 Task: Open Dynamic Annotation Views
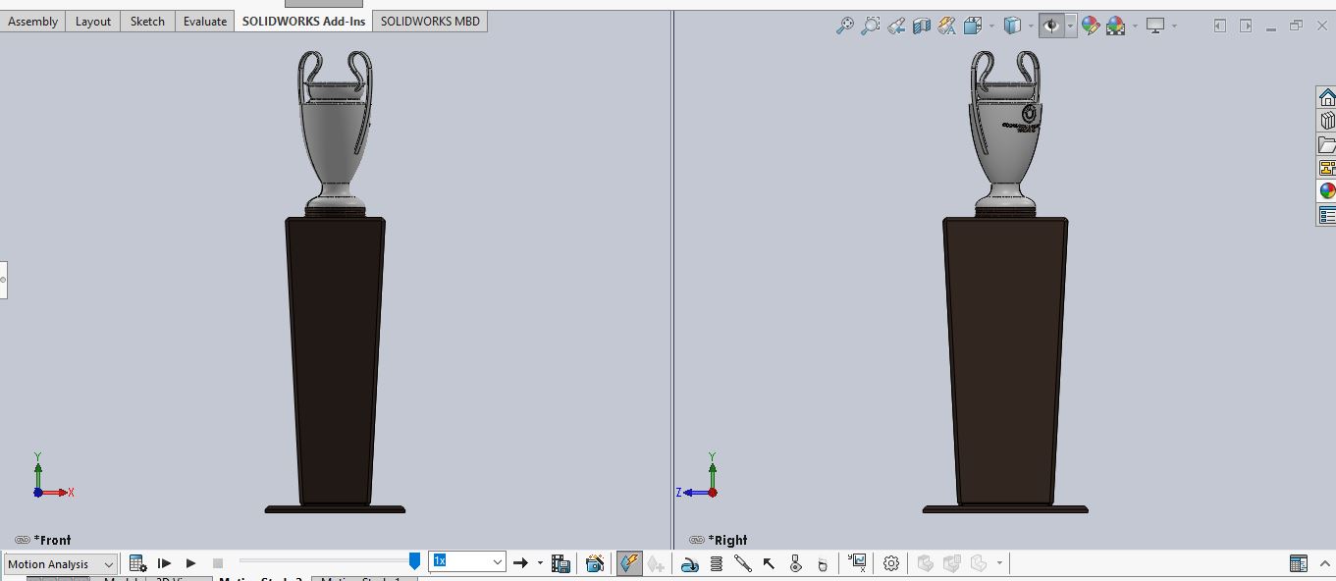947,26
